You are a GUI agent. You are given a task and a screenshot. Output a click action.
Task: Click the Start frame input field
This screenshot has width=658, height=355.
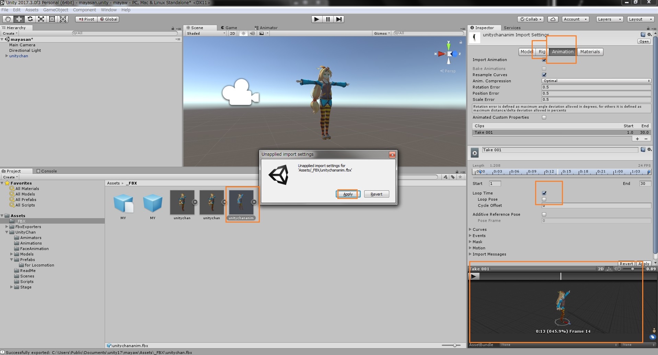pyautogui.click(x=495, y=184)
